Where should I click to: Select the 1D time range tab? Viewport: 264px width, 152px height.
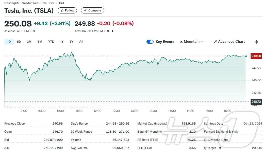(9, 42)
